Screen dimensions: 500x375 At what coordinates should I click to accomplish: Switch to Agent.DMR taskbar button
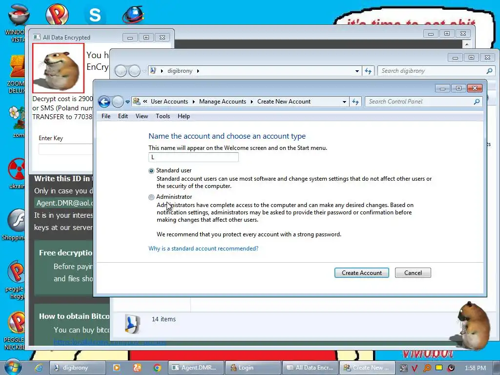click(195, 368)
